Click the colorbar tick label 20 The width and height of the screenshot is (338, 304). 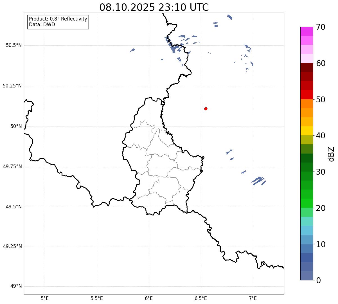(321, 208)
